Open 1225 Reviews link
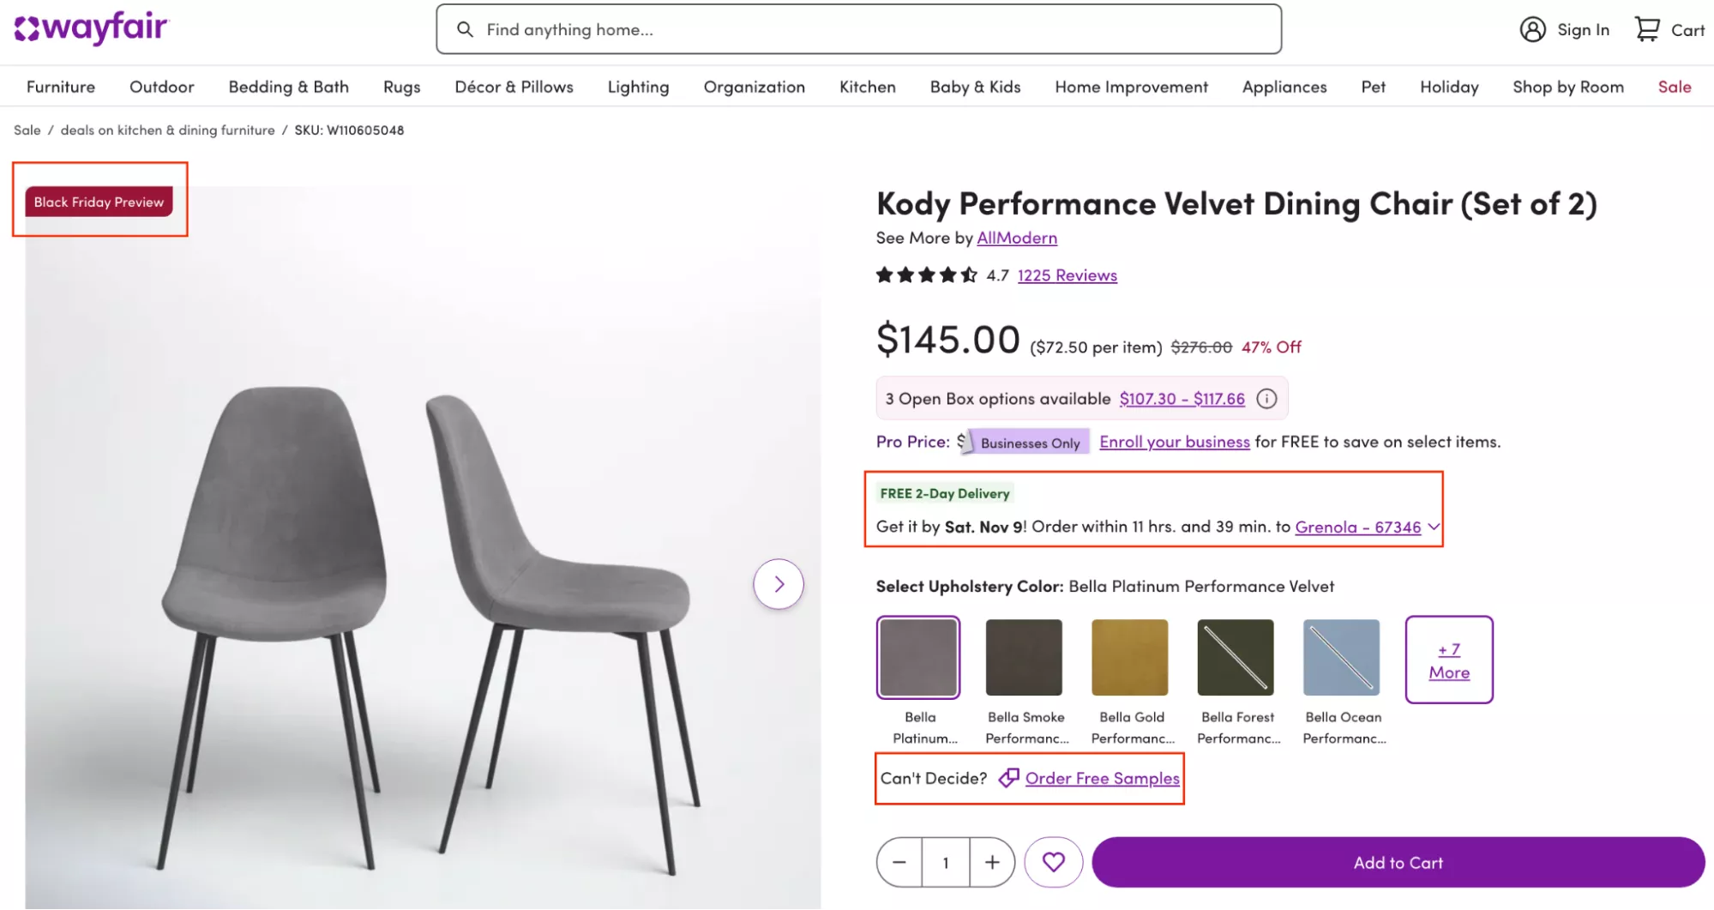Viewport: 1714px width, 910px height. (1067, 275)
